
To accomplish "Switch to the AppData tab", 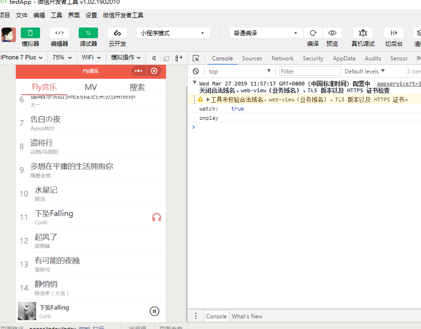I will [344, 58].
